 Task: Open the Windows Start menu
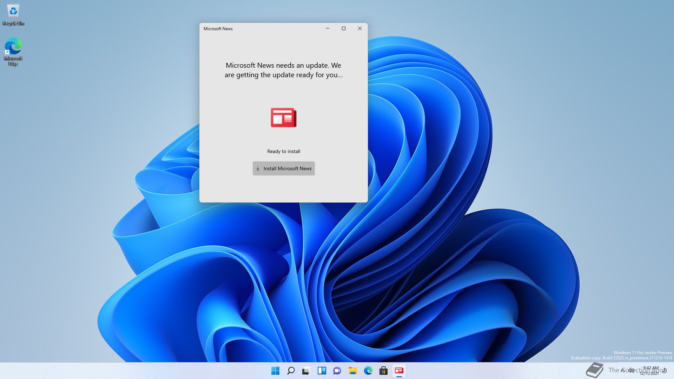click(x=276, y=371)
